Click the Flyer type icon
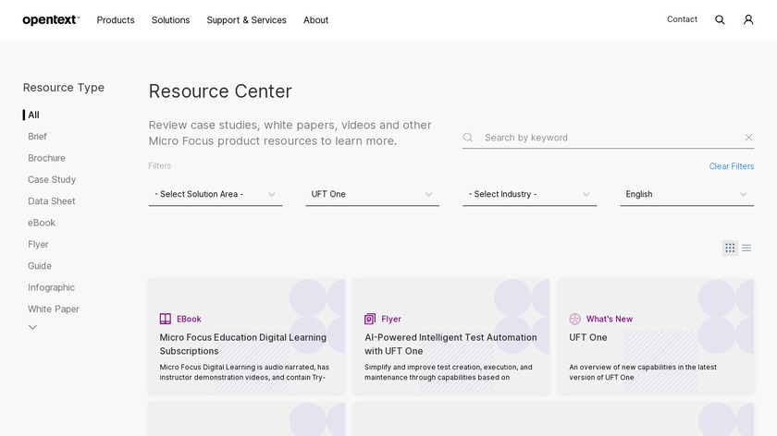Image resolution: width=777 pixels, height=436 pixels. coord(370,319)
